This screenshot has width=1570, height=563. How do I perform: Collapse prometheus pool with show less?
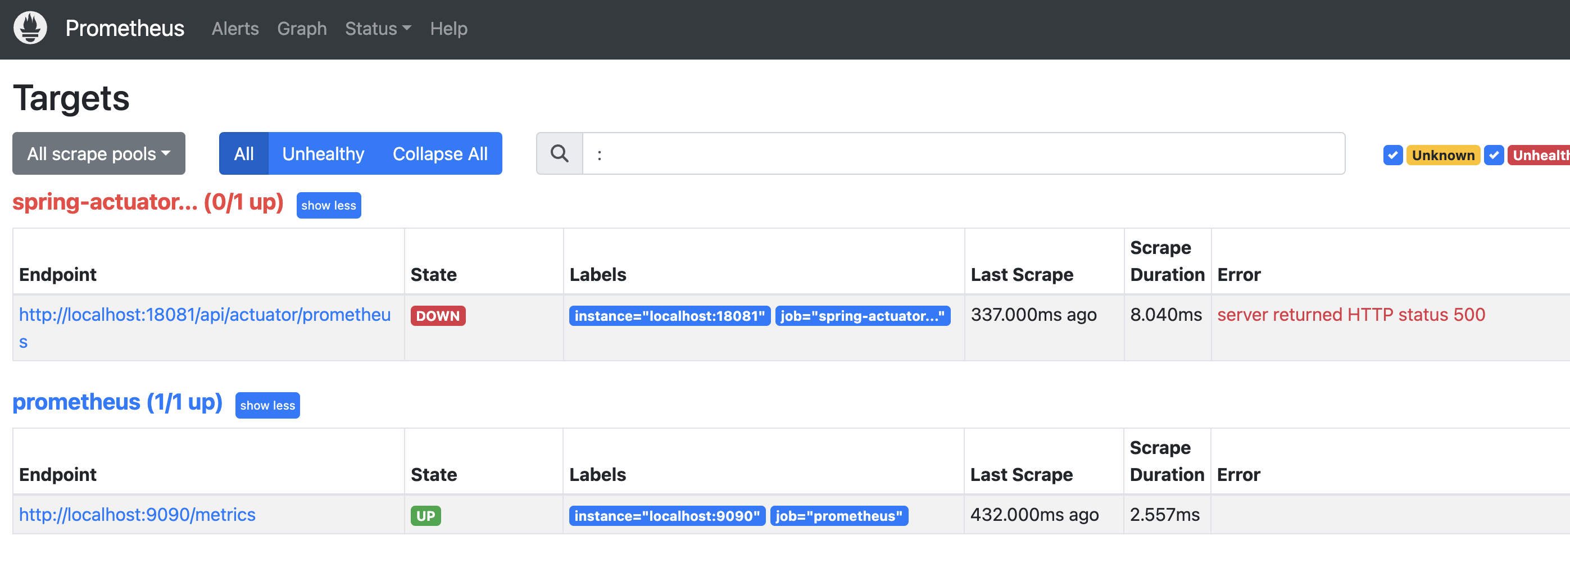coord(267,405)
